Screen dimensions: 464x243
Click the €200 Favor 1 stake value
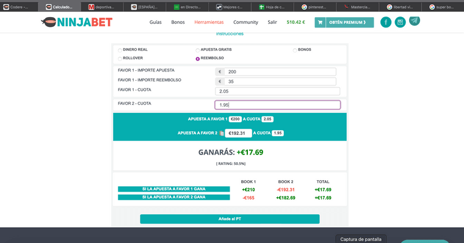[x=235, y=119]
